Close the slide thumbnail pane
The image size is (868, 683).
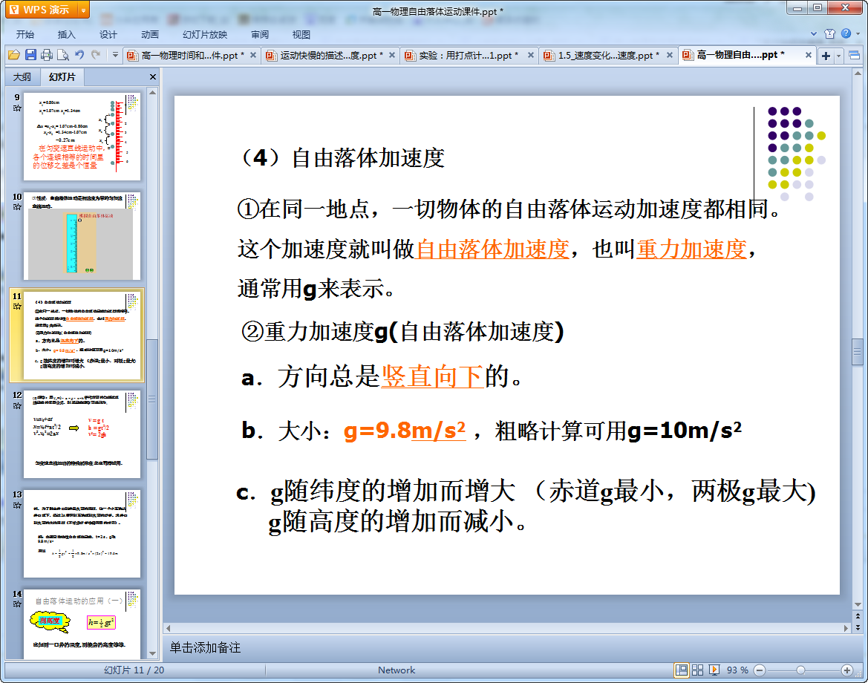click(x=153, y=77)
